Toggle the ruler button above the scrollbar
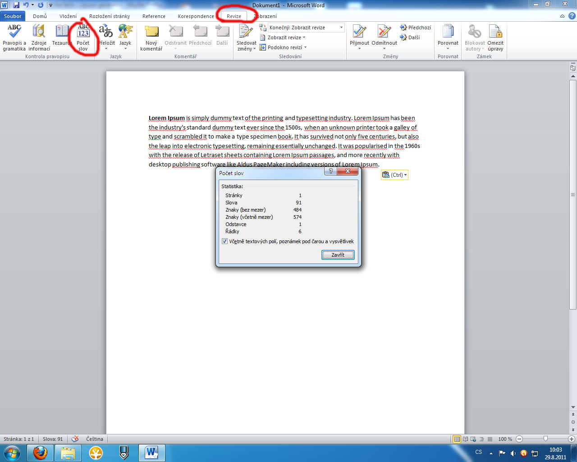The width and height of the screenshot is (577, 462). pyautogui.click(x=573, y=68)
